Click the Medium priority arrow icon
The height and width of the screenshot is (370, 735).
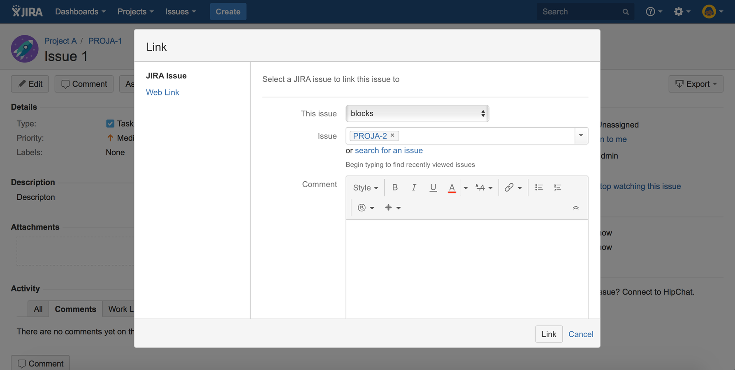coord(110,138)
